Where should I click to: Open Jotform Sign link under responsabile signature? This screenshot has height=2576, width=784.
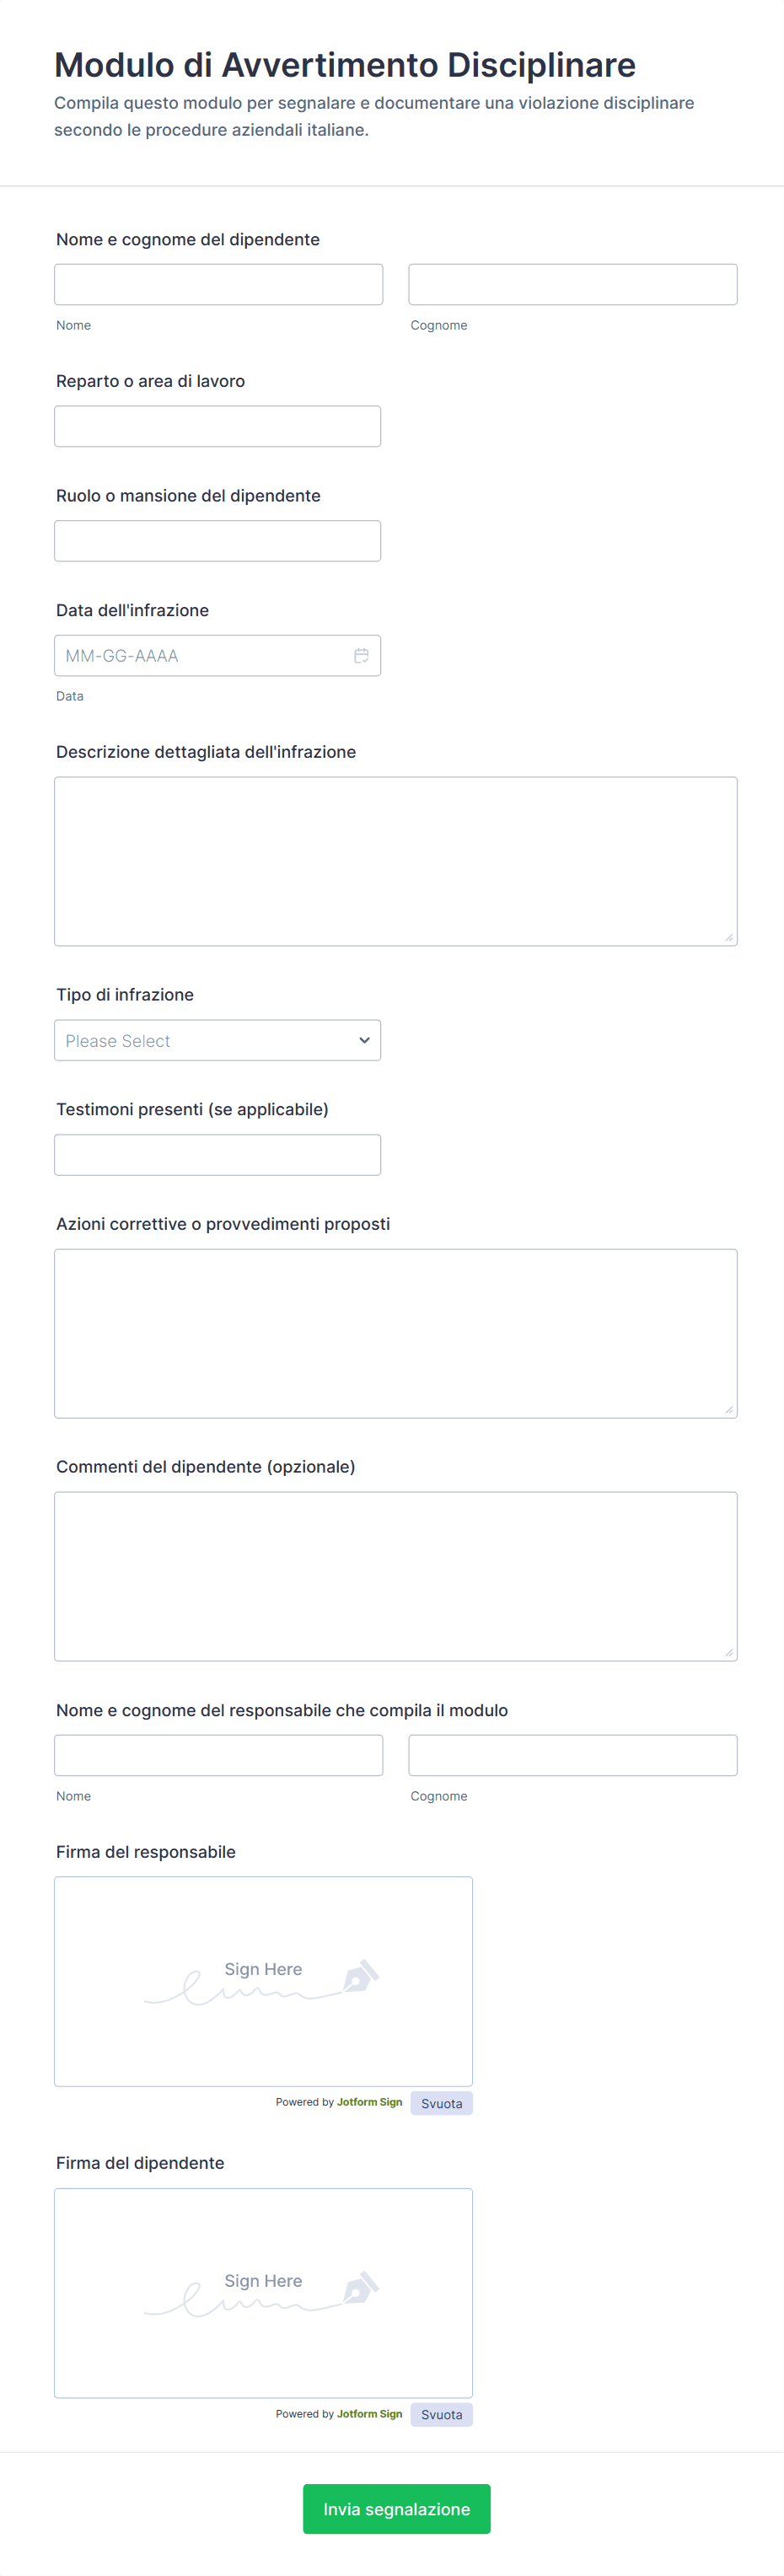[x=369, y=2102]
